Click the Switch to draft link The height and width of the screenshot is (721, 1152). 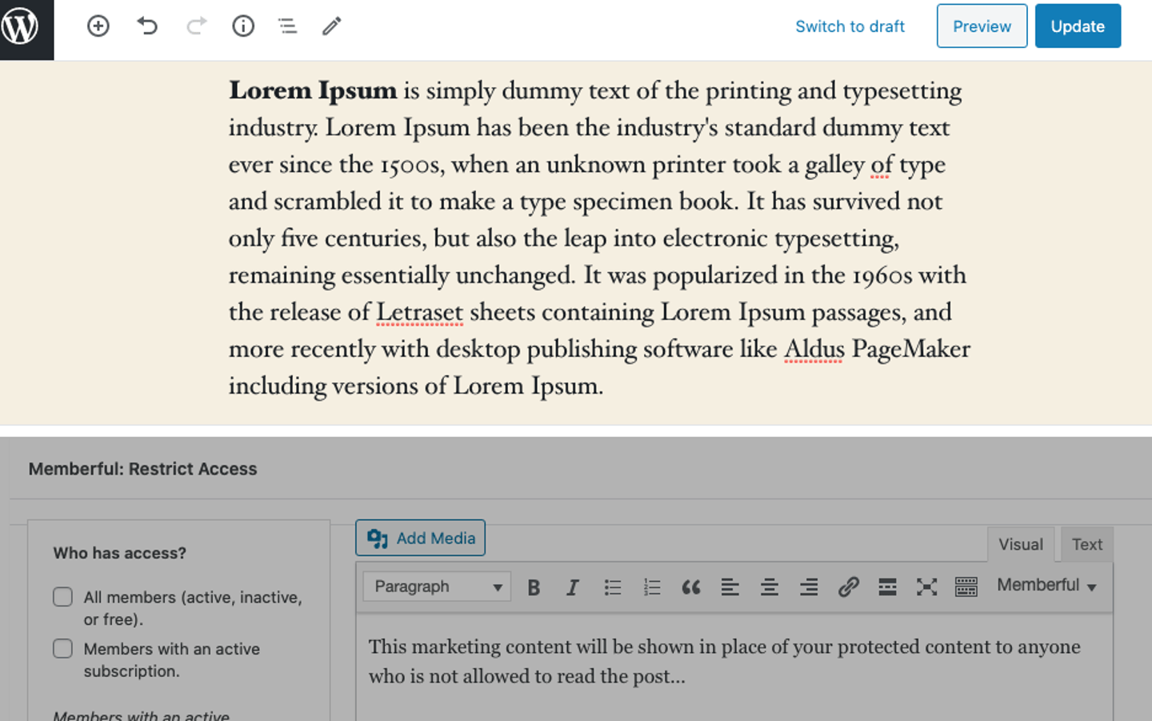click(x=850, y=26)
